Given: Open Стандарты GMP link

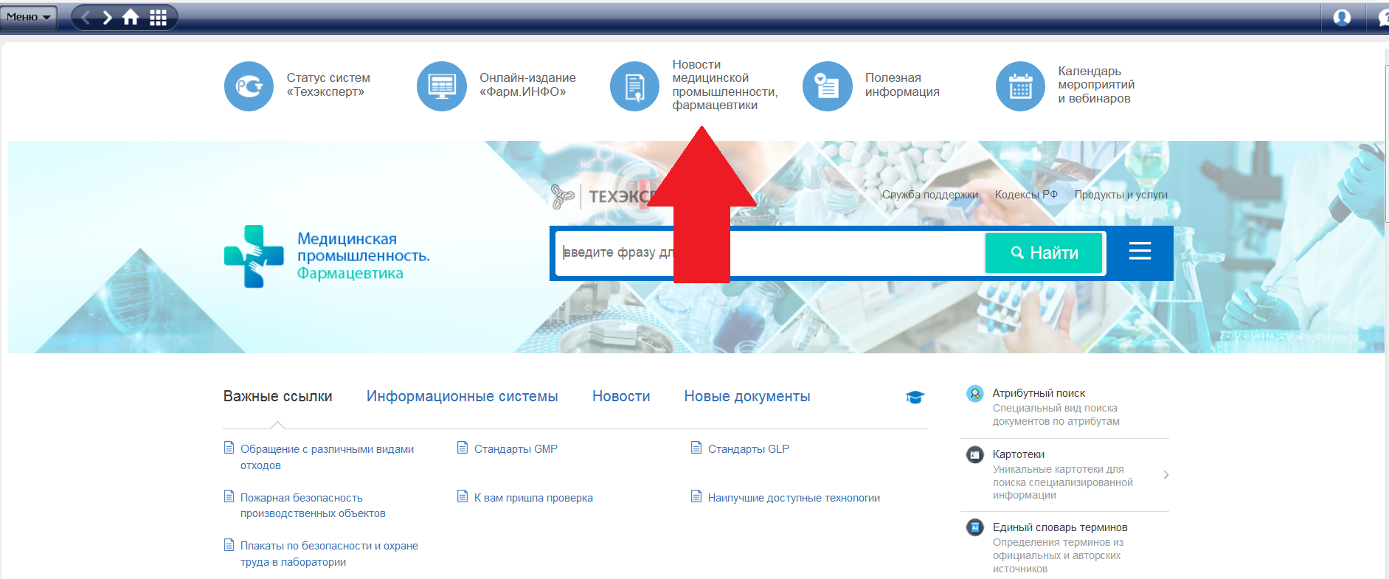Looking at the screenshot, I should coord(516,449).
